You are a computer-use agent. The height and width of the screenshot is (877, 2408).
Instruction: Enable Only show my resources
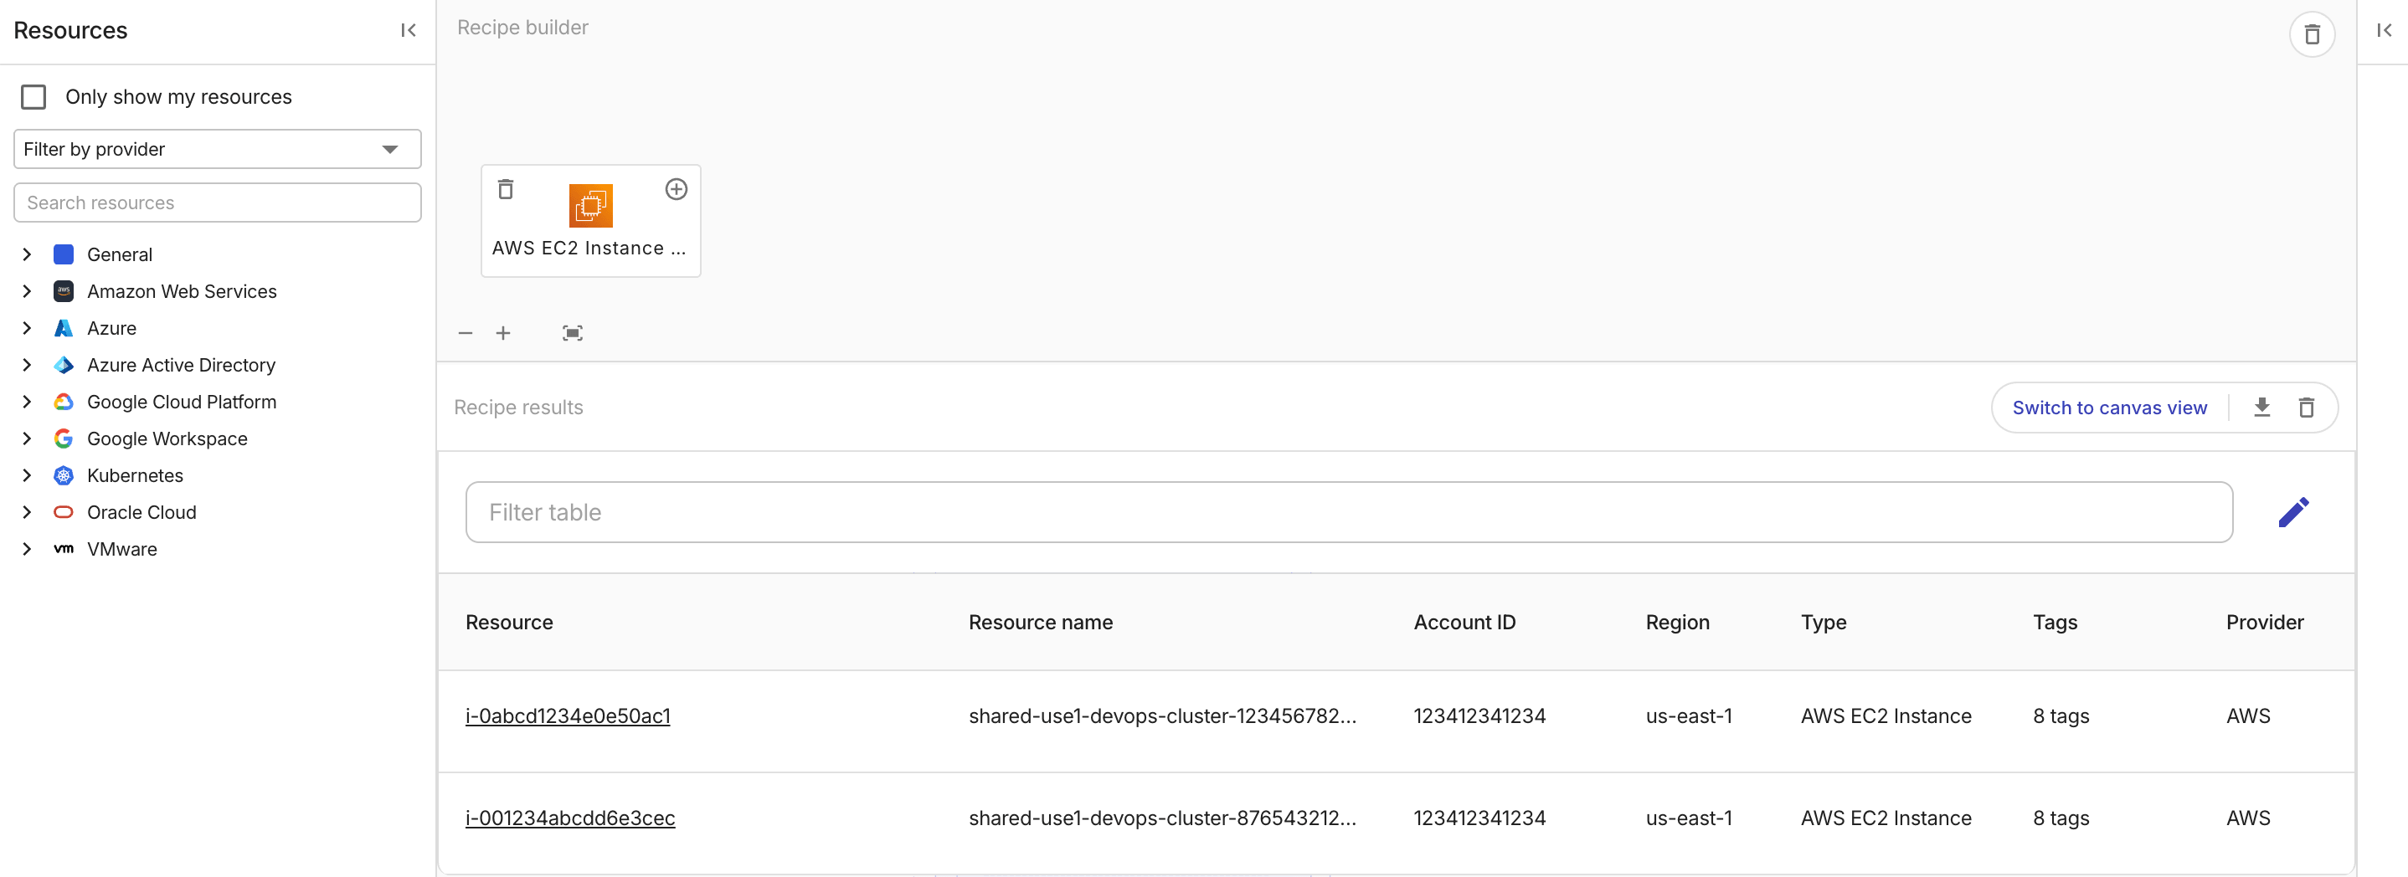point(33,96)
